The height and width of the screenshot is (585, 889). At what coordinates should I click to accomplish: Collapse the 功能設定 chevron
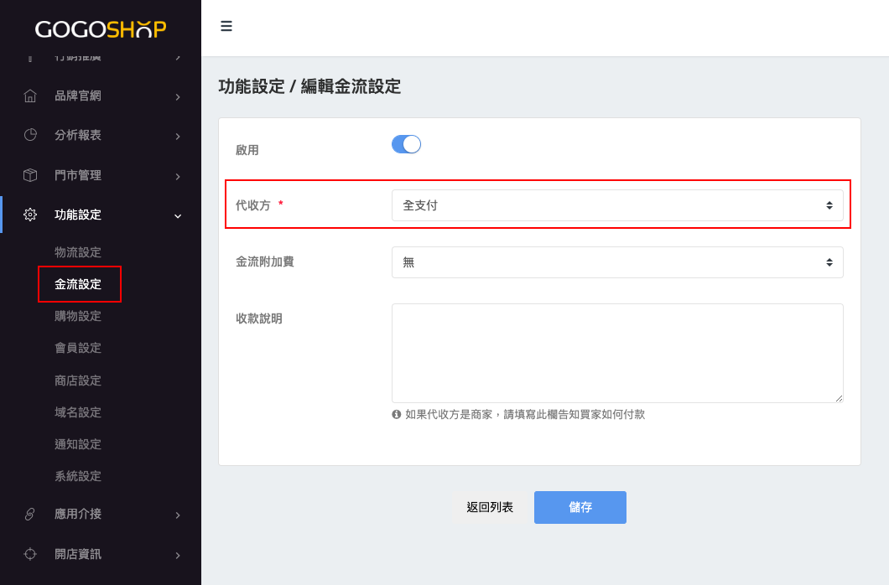(x=178, y=216)
